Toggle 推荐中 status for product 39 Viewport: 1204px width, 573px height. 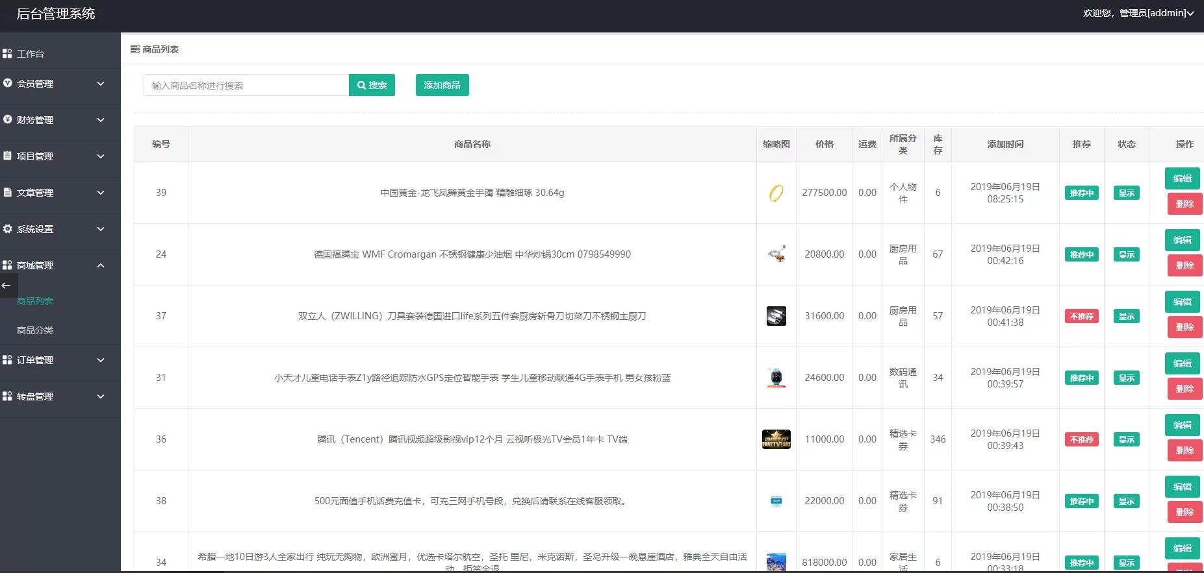[x=1081, y=193]
